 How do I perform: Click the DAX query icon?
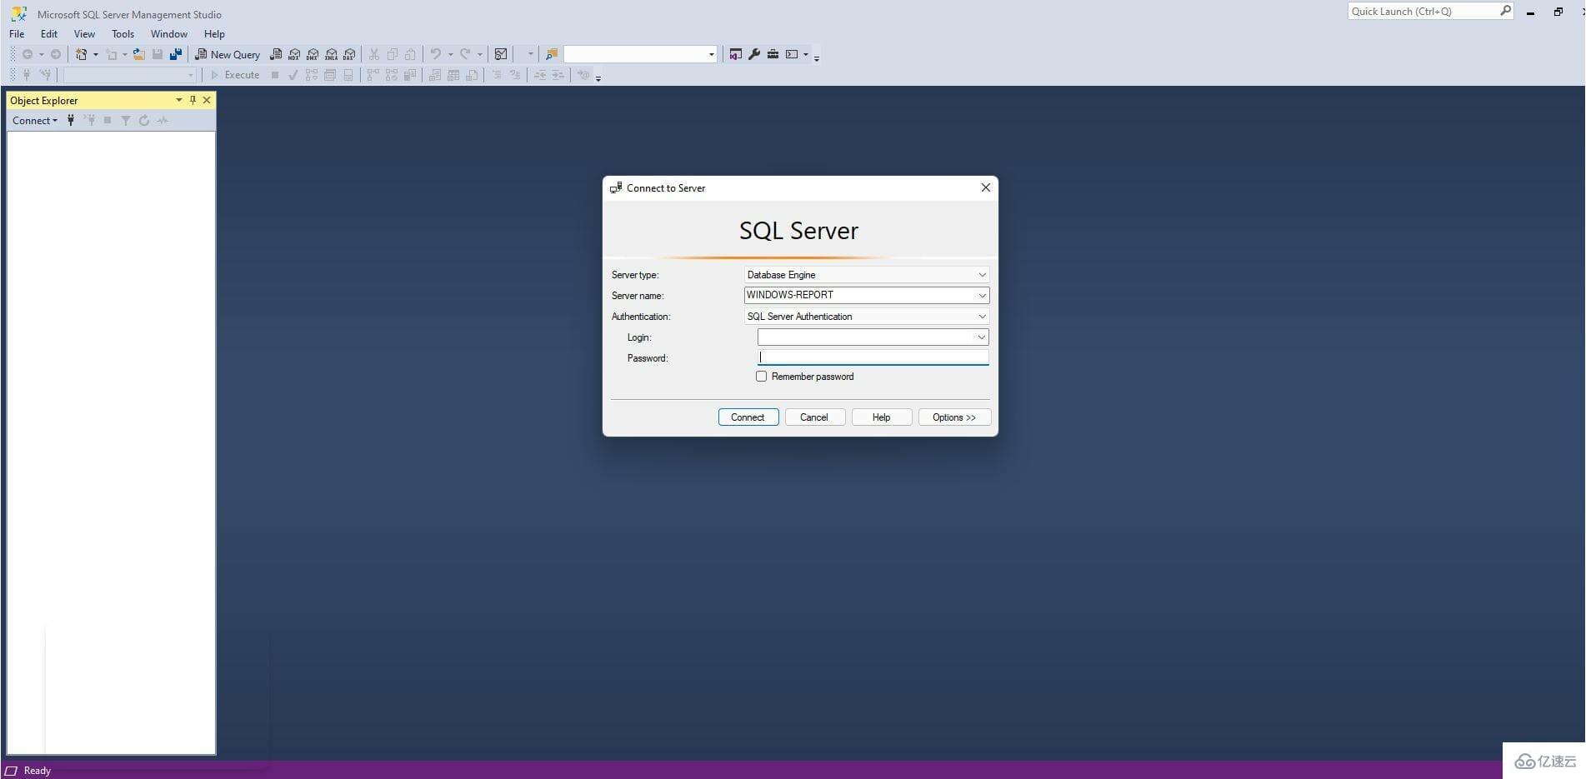point(349,54)
